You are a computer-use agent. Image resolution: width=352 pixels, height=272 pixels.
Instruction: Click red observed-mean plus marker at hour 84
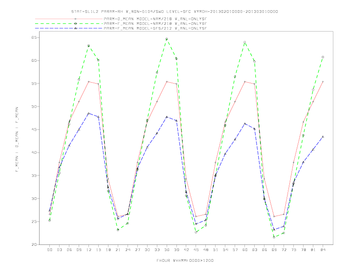323,82
